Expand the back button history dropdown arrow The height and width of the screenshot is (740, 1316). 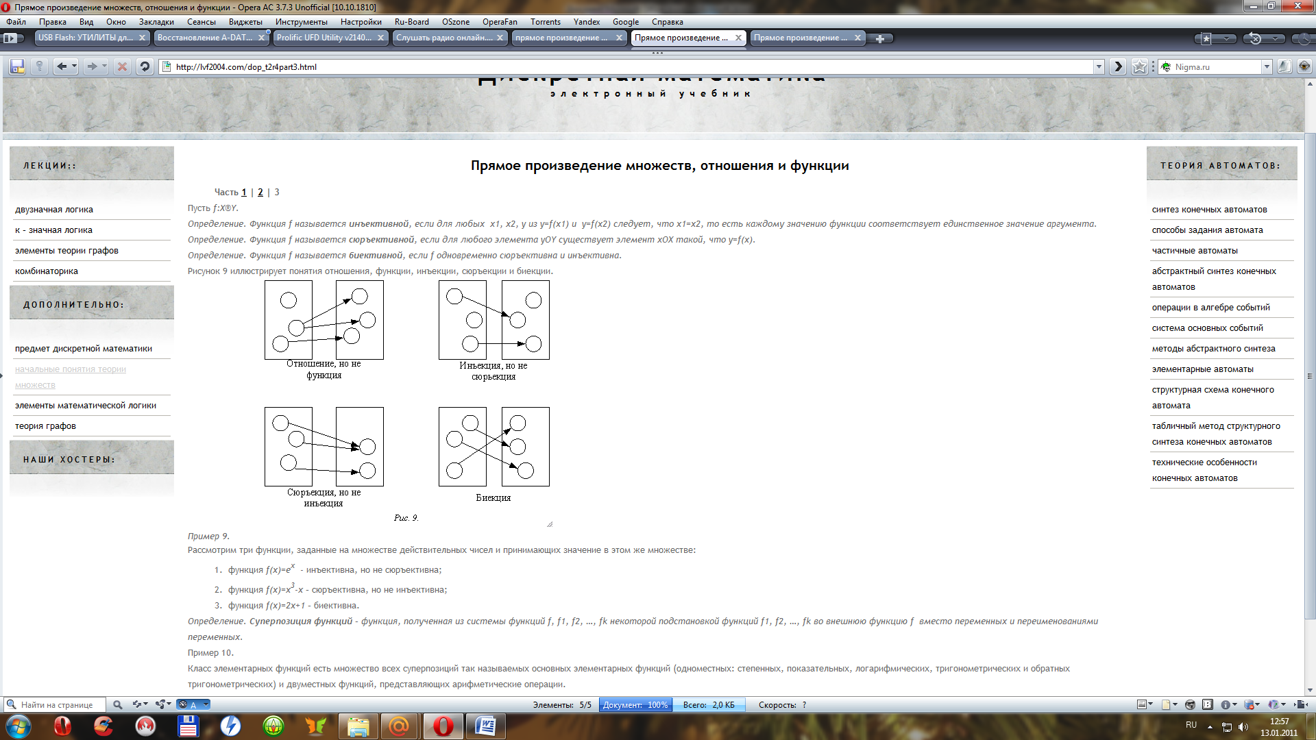[x=74, y=66]
